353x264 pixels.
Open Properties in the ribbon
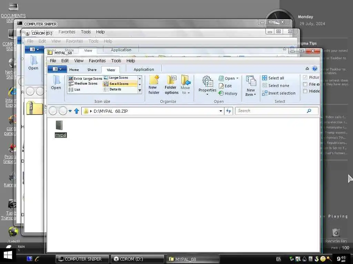pos(207,85)
